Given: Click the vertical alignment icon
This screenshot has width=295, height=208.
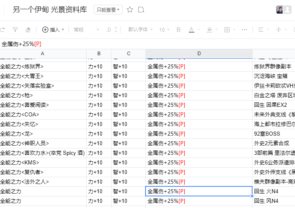Looking at the screenshot, I should pyautogui.click(x=281, y=30).
